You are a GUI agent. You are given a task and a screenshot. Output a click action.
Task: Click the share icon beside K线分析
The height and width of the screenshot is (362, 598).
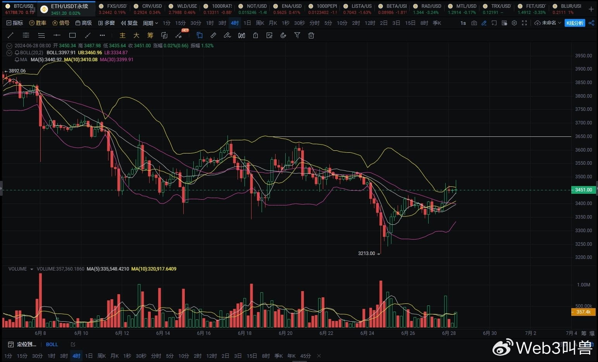point(591,23)
